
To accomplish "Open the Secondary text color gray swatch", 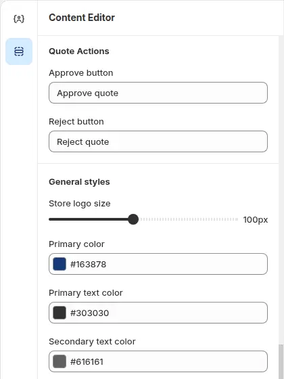I will 60,361.
